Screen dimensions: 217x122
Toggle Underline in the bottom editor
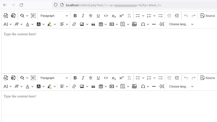98,78
